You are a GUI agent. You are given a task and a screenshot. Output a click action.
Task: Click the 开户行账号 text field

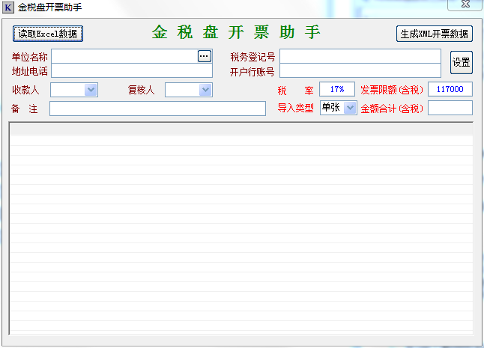pyautogui.click(x=360, y=71)
